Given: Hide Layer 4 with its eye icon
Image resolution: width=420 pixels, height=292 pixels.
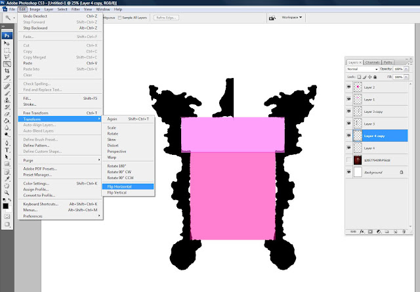Looking at the screenshot, I should (x=348, y=148).
